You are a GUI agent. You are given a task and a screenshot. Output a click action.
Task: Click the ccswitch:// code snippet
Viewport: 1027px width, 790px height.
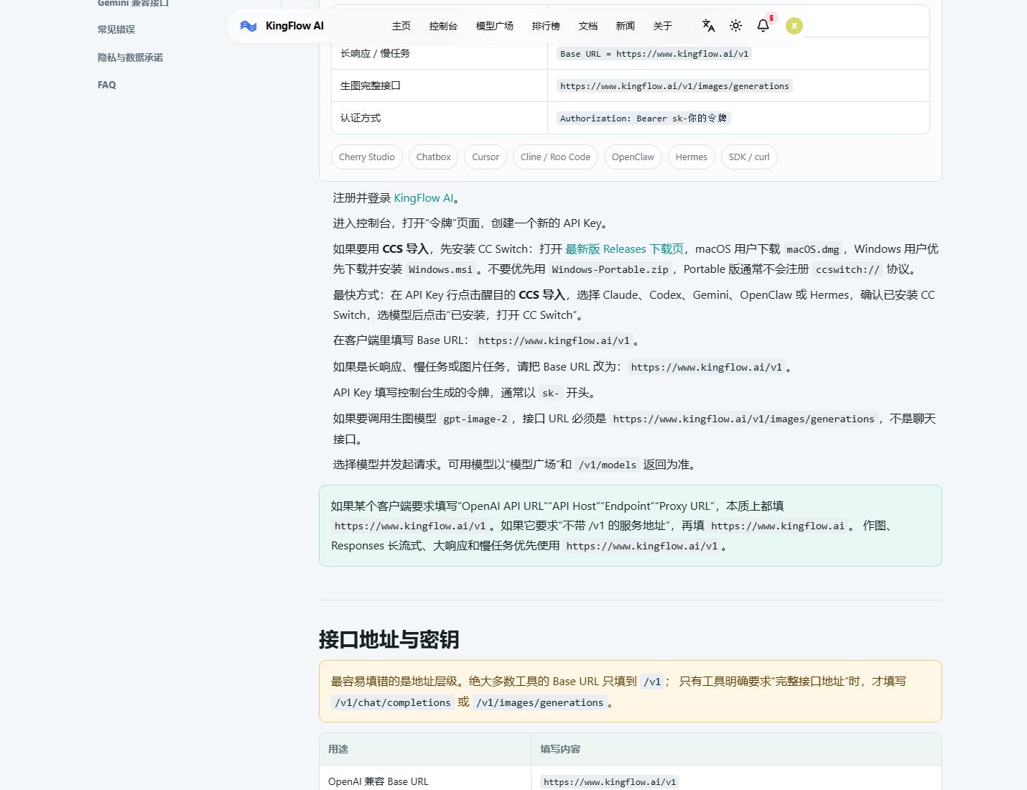(x=847, y=270)
